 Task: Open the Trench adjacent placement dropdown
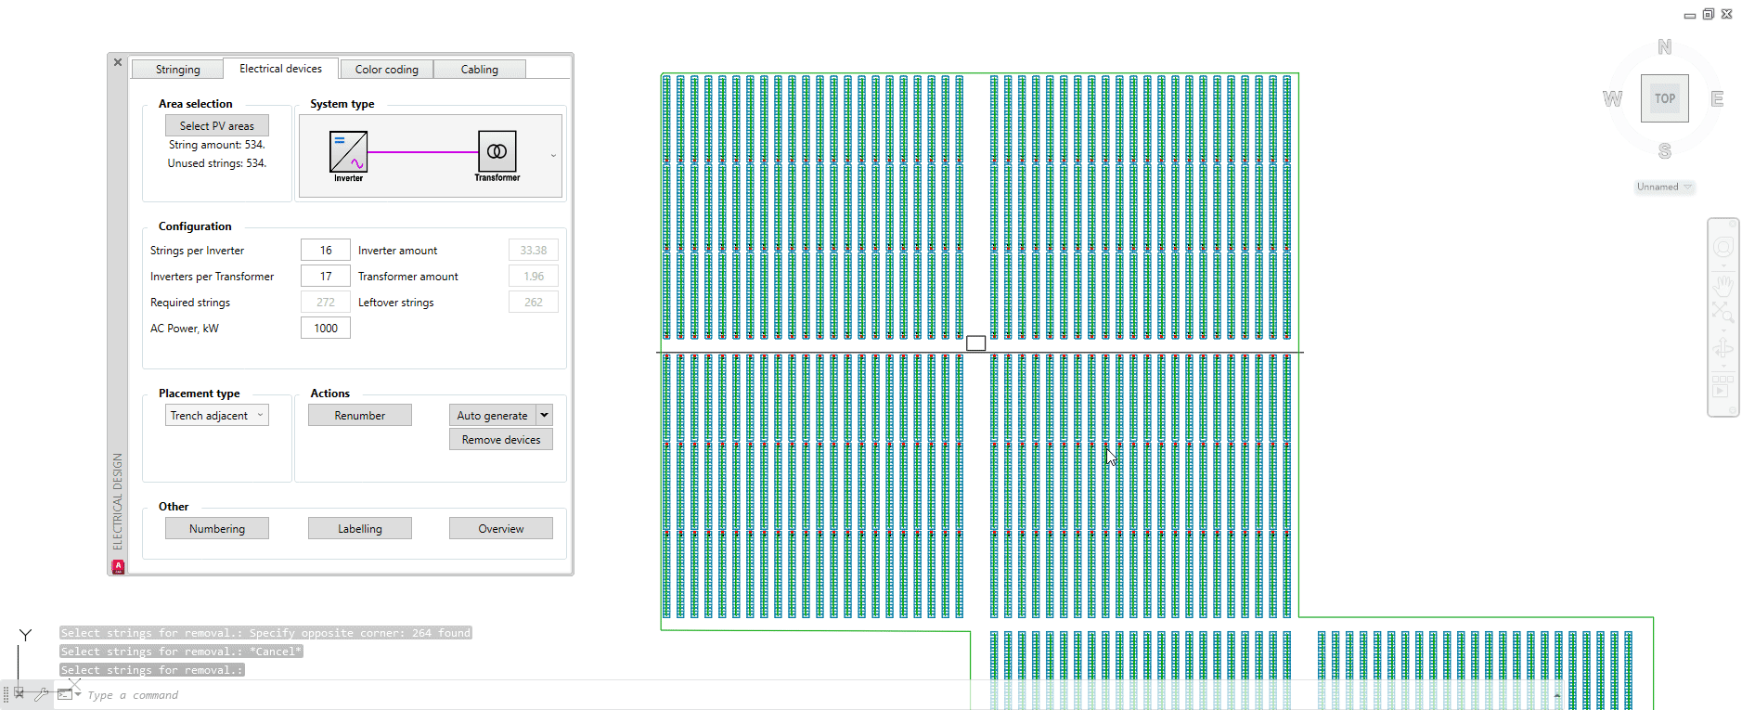(260, 416)
